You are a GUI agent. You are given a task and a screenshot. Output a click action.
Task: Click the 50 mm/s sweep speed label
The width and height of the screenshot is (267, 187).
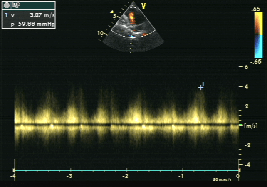point(222,180)
